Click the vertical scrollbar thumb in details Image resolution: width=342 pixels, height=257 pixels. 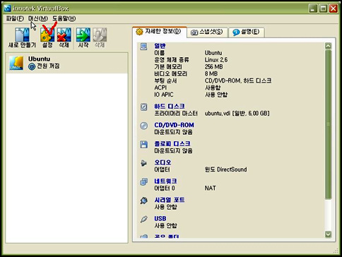[328, 125]
